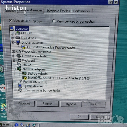127x127 pixels.
Task: Expand the Ports (COM & LPT) node
Action: coord(15,82)
